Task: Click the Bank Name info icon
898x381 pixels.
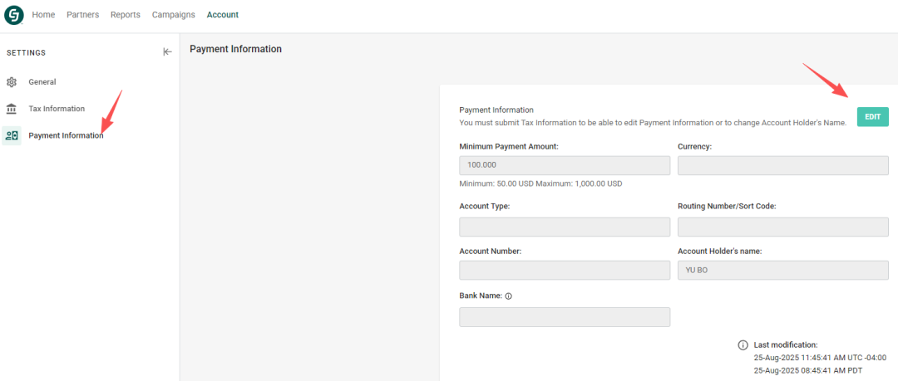Action: click(x=508, y=296)
